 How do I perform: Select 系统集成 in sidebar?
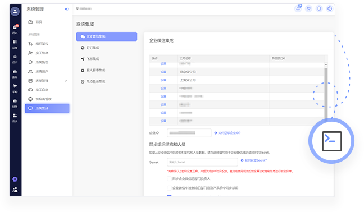coord(47,108)
